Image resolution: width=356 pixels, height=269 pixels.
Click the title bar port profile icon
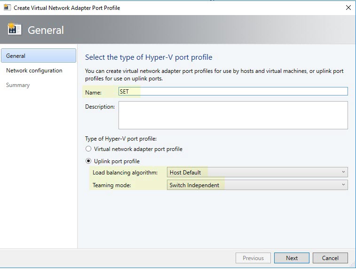coord(7,8)
